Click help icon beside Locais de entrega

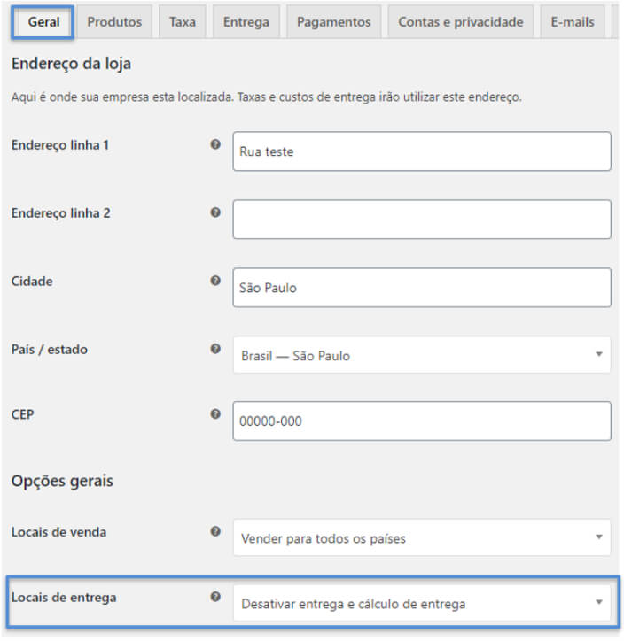pos(215,597)
